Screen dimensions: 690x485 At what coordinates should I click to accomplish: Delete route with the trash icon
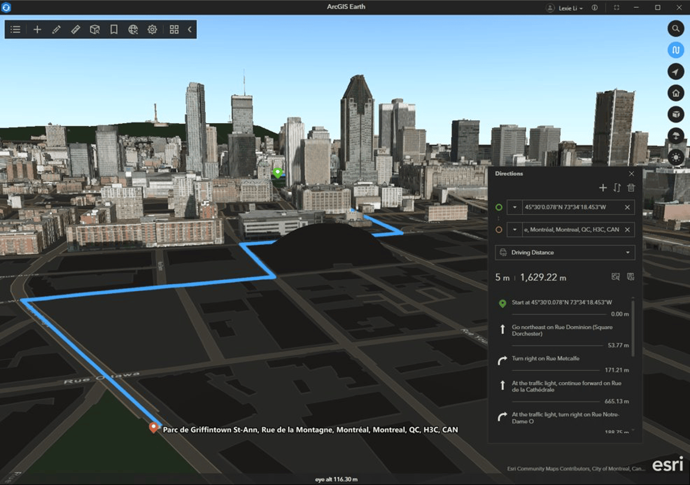point(631,188)
